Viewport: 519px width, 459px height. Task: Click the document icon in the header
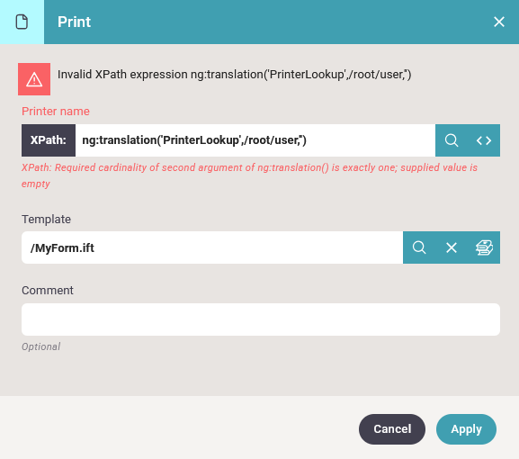(x=22, y=22)
